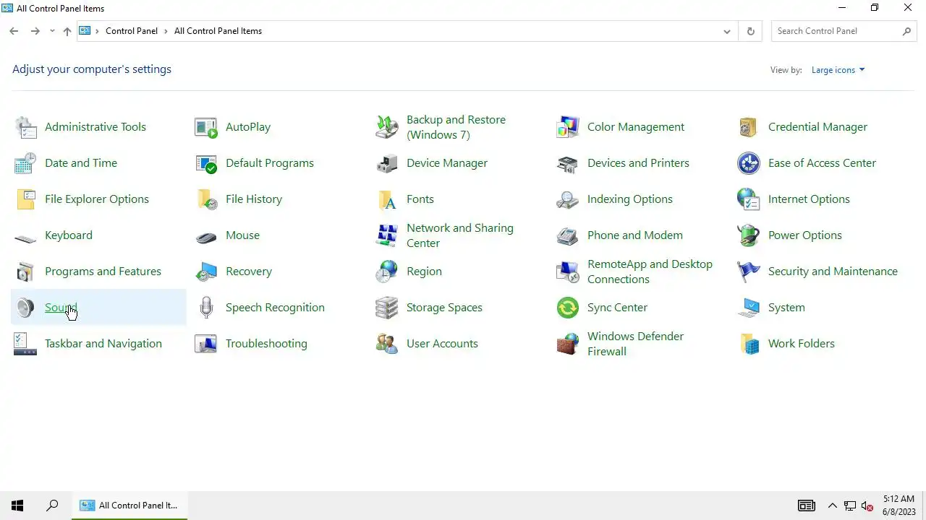This screenshot has width=926, height=520.
Task: Click the Up one level arrow
Action: click(x=67, y=31)
